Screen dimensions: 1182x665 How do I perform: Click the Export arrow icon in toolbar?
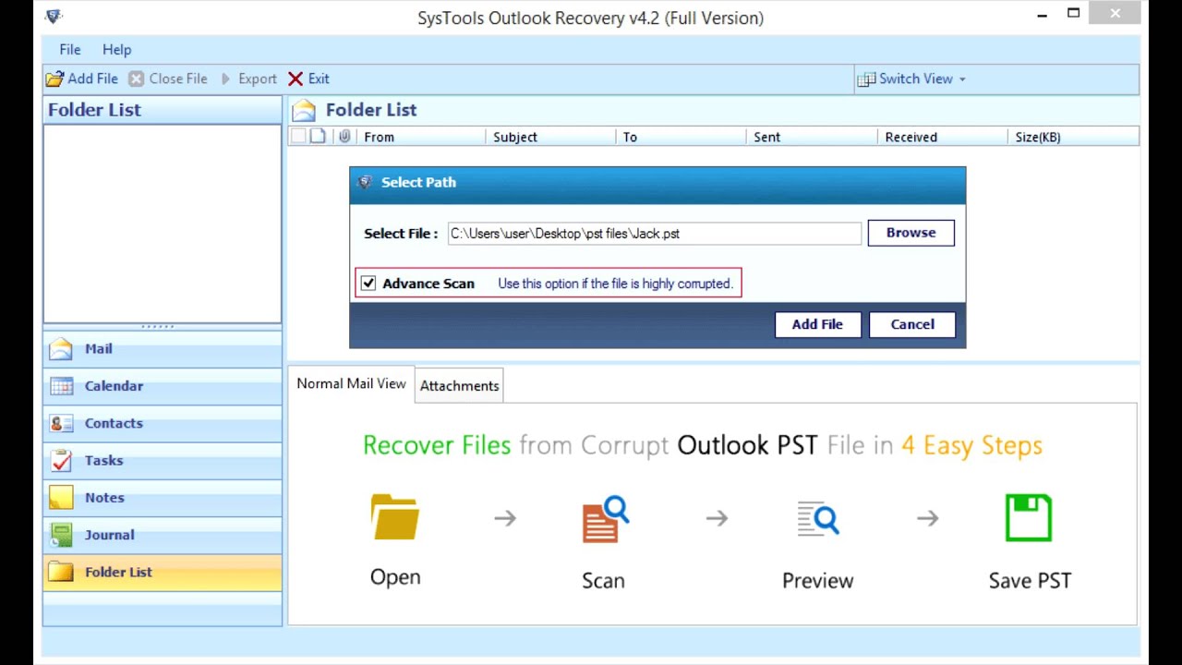225,79
